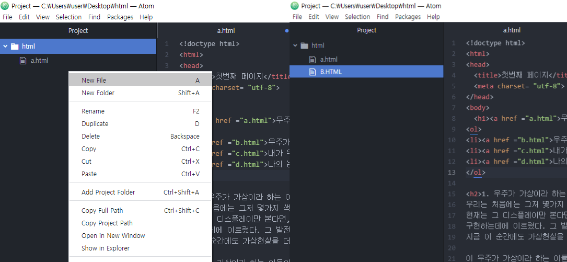
Task: Open File menu in right window
Action: [297, 17]
